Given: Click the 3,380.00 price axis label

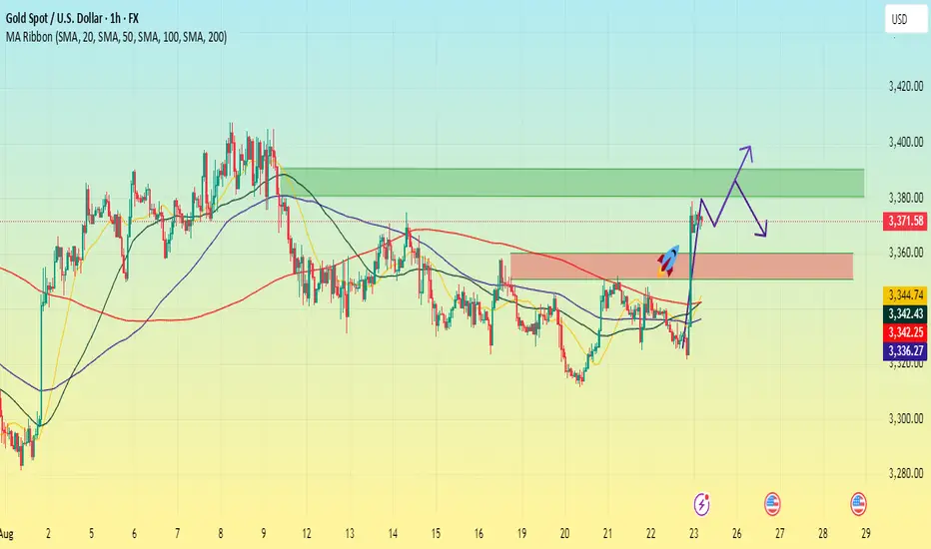Looking at the screenshot, I should 905,197.
